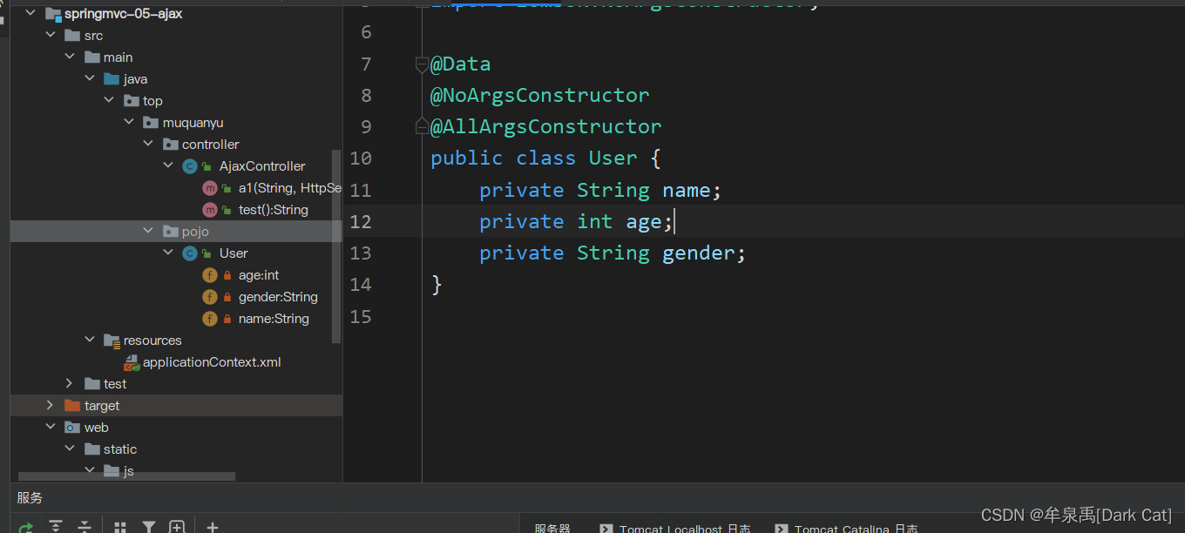Click the @NoArgsConstructor annotation in editor
This screenshot has height=533, width=1185.
pyautogui.click(x=539, y=95)
